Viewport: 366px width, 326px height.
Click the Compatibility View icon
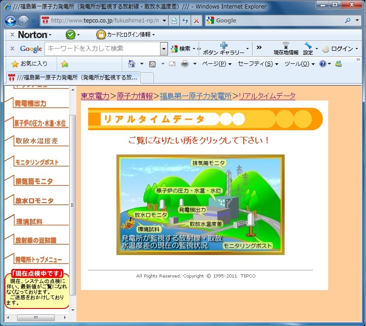[174, 21]
